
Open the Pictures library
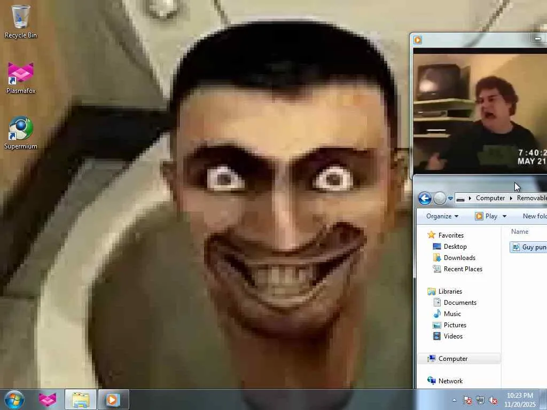(x=455, y=325)
